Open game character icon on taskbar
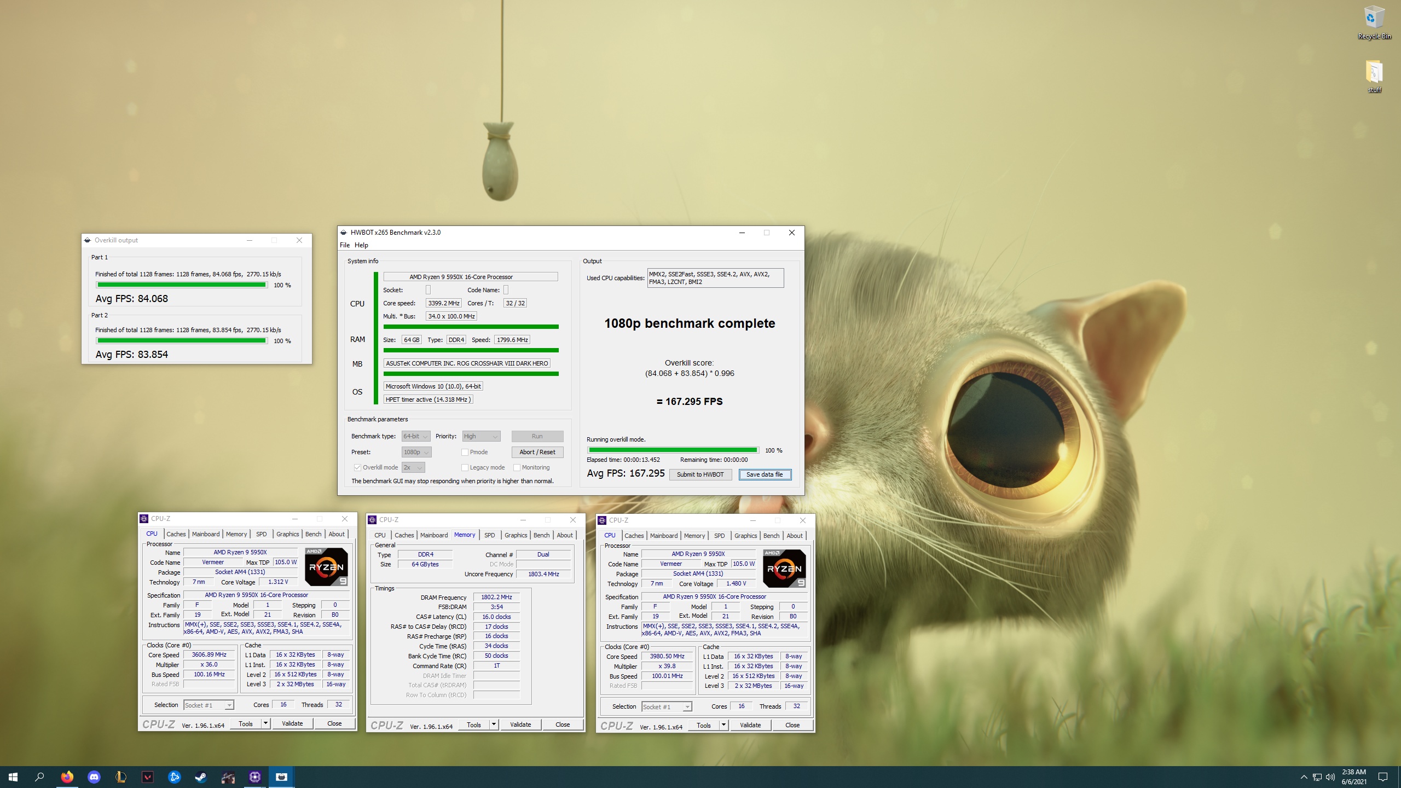This screenshot has width=1401, height=788. pyautogui.click(x=228, y=777)
